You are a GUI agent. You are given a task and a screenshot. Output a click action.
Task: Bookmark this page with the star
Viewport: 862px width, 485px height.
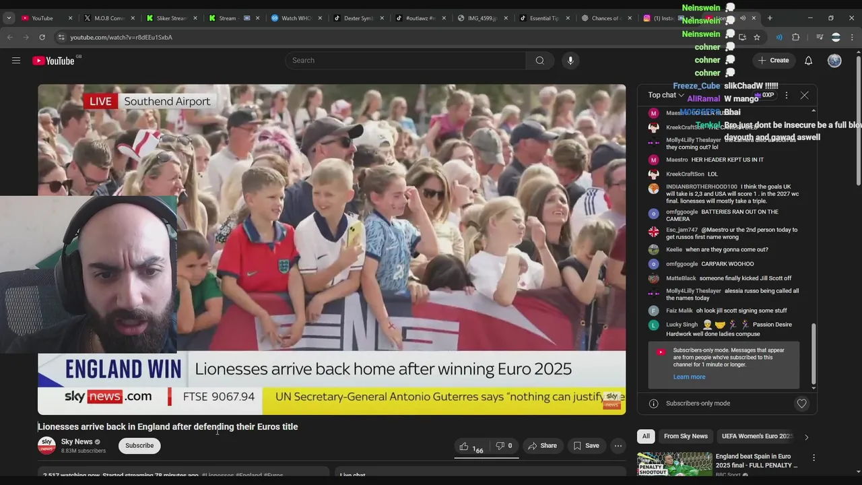point(757,37)
